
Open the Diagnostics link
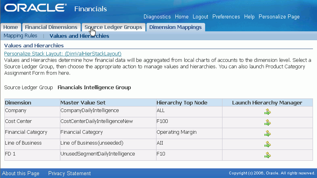(x=157, y=17)
